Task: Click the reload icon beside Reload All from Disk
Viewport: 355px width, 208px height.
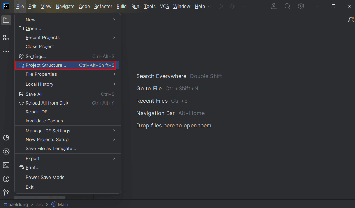Action: [x=21, y=103]
